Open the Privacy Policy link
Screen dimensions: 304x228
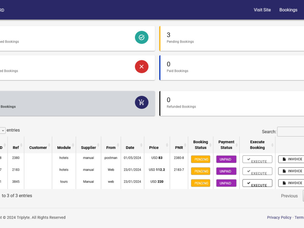[x=279, y=218]
